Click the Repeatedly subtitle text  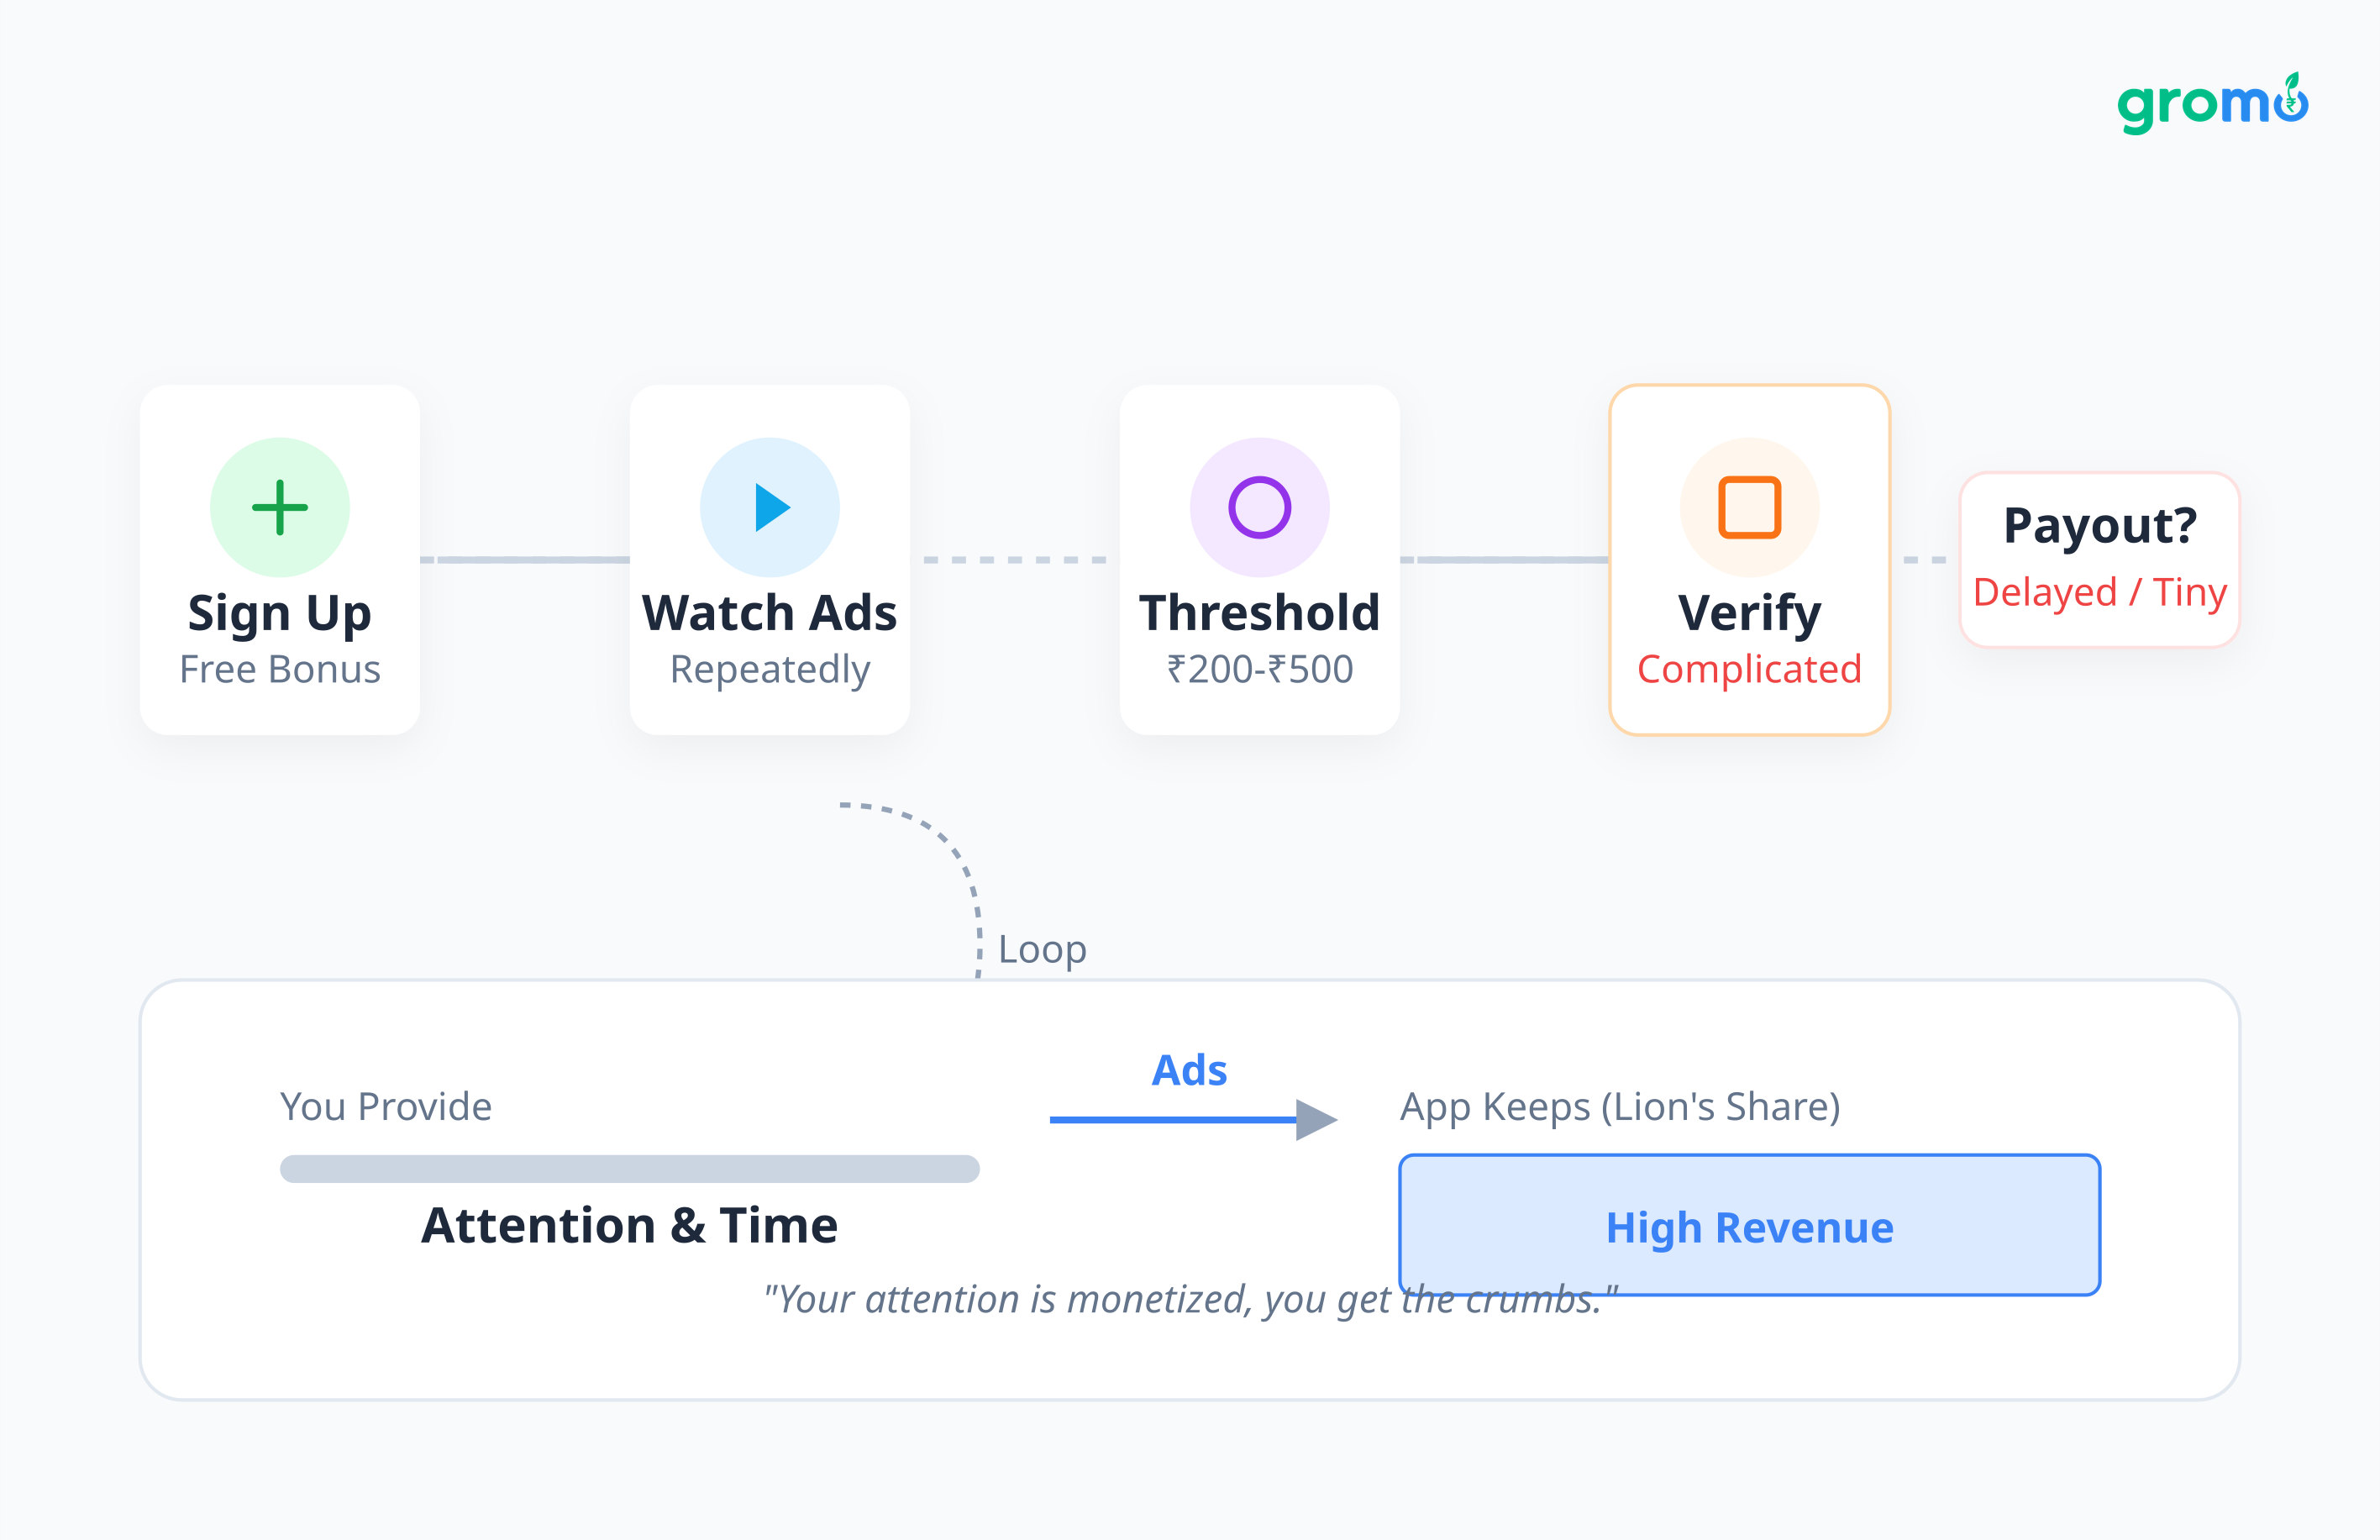click(769, 669)
